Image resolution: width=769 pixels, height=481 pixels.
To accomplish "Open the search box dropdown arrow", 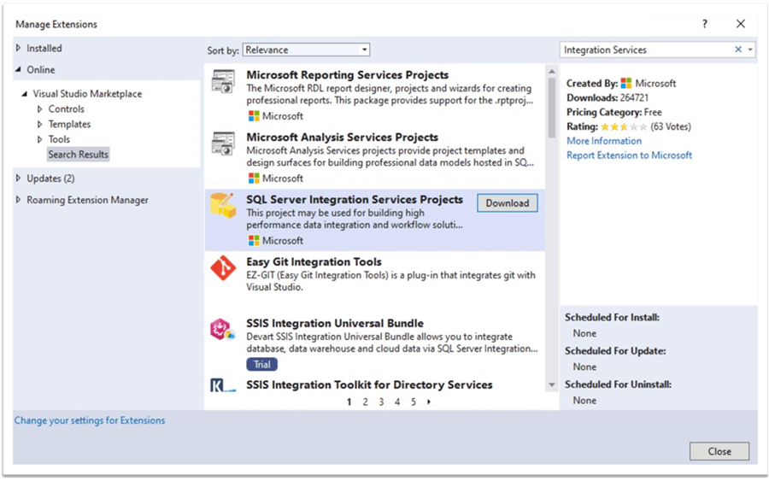I will (750, 50).
